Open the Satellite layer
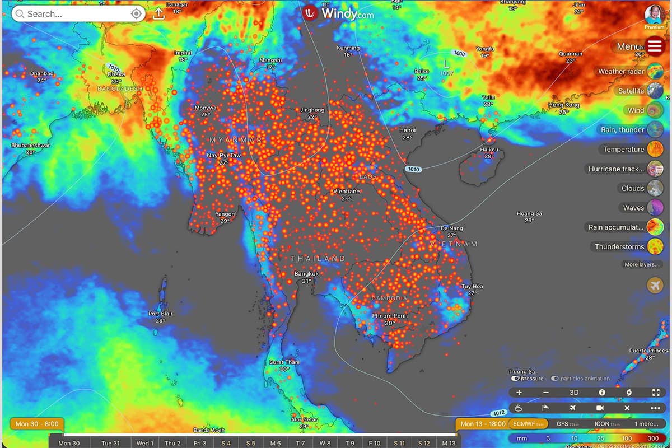Viewport: 672px width, 448px height. tap(654, 91)
